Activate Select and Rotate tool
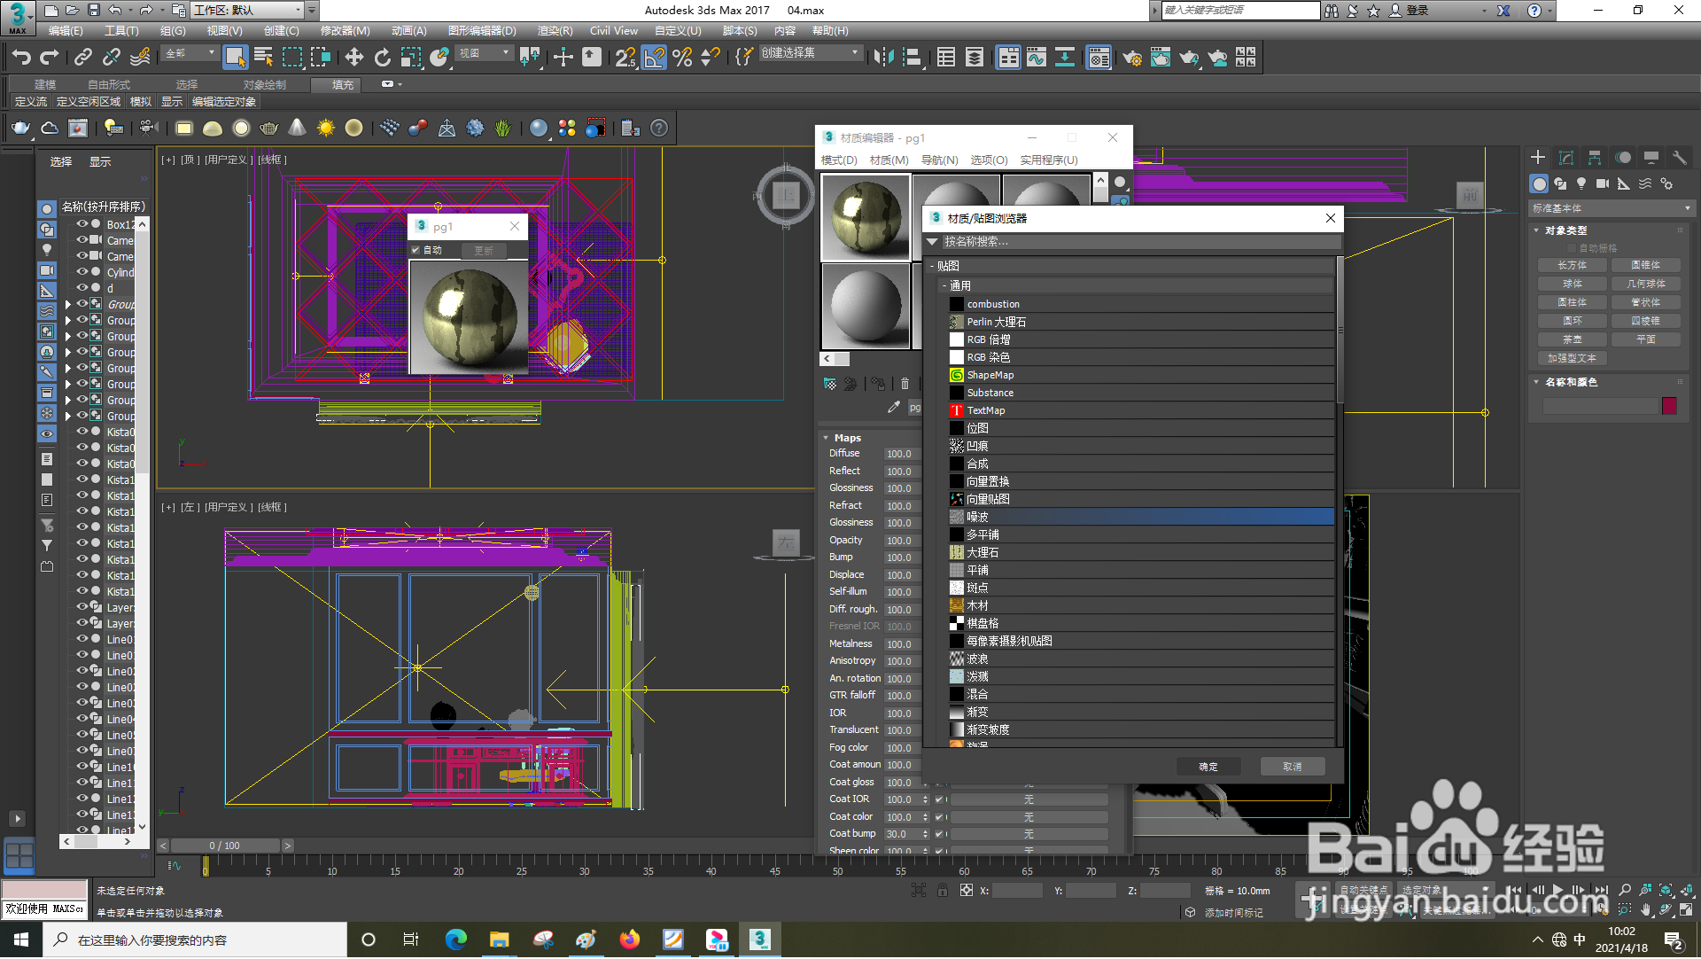 pos(383,58)
